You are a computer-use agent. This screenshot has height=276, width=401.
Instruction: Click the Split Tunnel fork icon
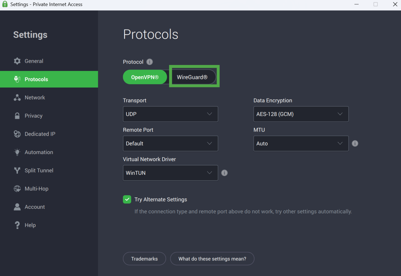point(17,170)
